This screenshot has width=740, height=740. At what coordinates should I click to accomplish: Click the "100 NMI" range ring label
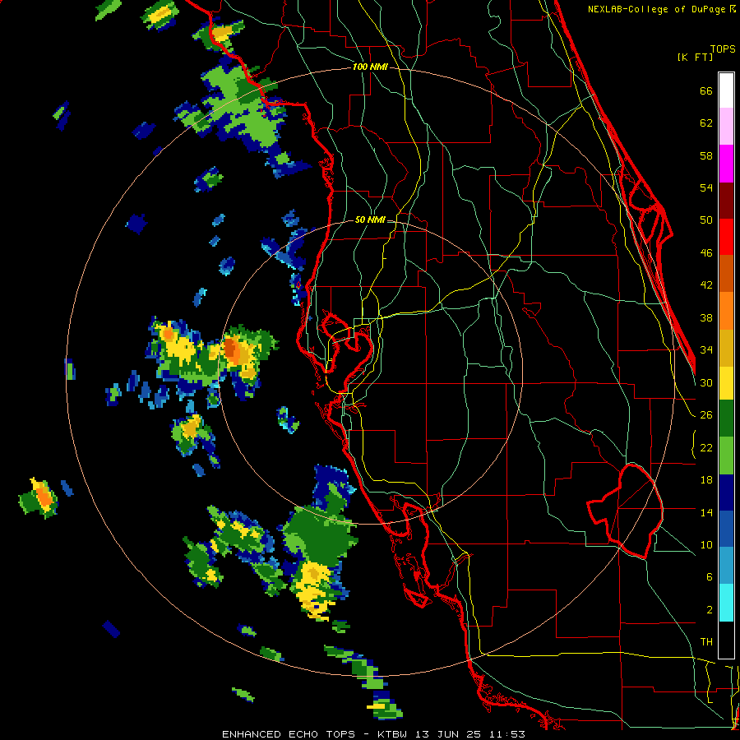click(x=370, y=67)
